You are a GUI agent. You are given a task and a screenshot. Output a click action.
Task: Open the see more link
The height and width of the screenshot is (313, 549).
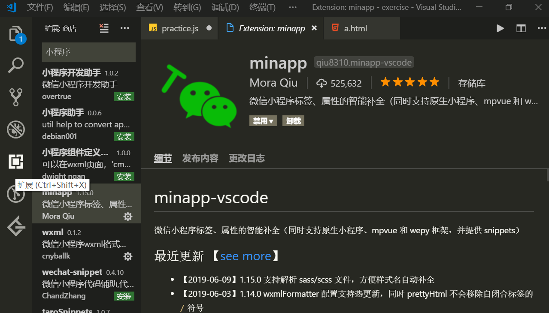(246, 256)
